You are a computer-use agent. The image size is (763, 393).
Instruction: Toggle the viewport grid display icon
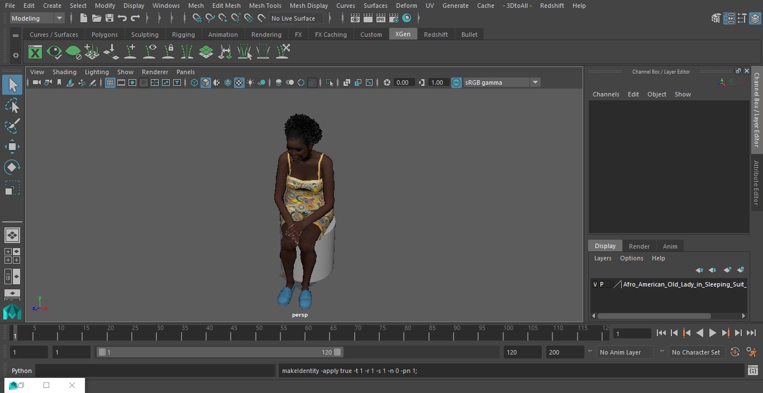[110, 83]
